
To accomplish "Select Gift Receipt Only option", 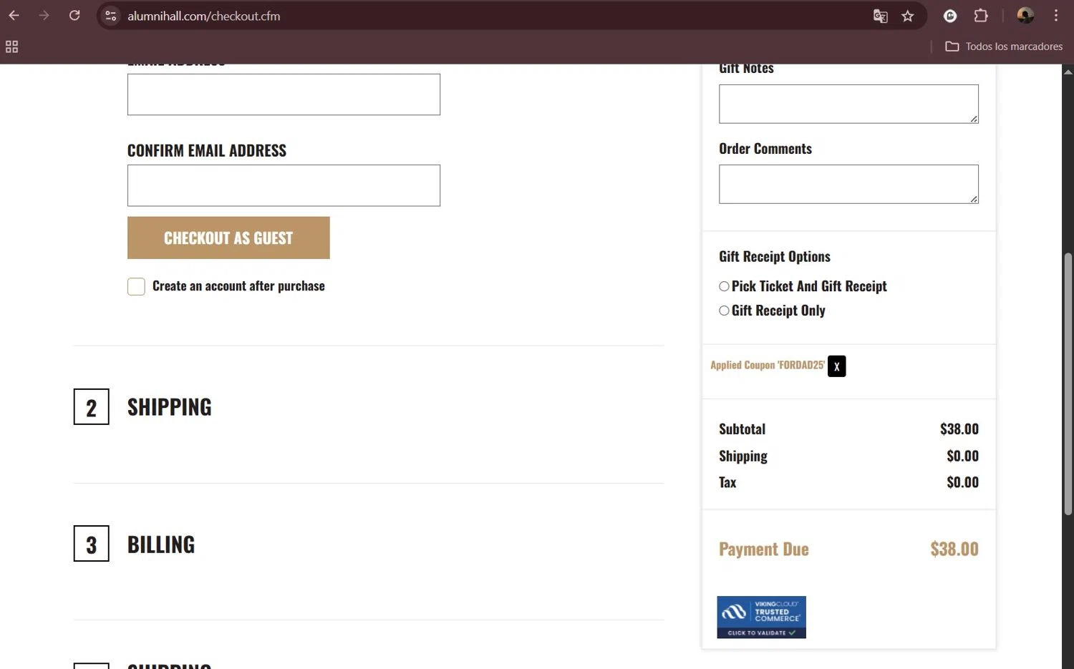I will [724, 311].
